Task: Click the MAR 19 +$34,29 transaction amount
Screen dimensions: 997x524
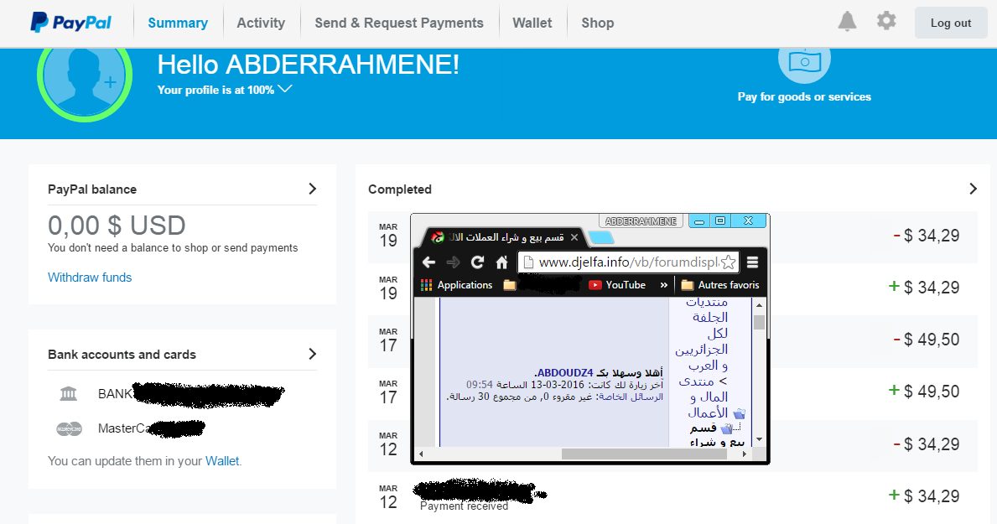Action: [x=924, y=288]
